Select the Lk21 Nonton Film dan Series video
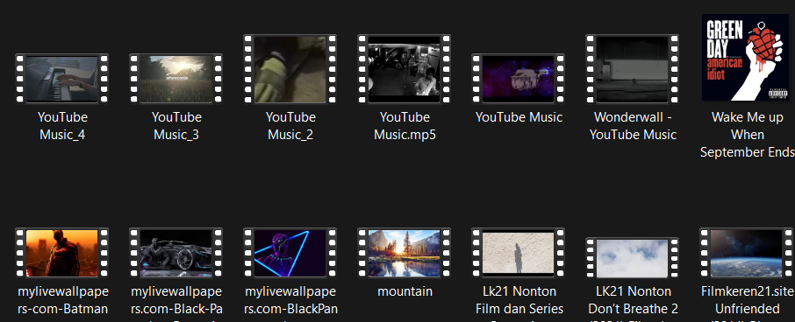The width and height of the screenshot is (795, 322). [x=519, y=253]
